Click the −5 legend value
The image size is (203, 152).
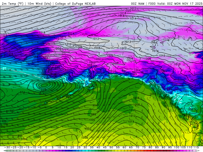click(40, 147)
